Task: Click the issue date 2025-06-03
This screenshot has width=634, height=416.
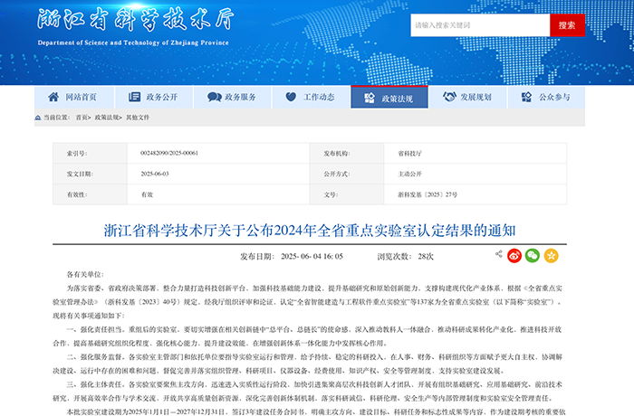Action: click(155, 174)
